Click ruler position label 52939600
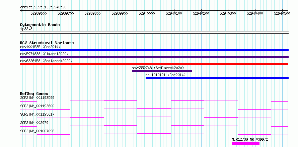 [39, 13]
